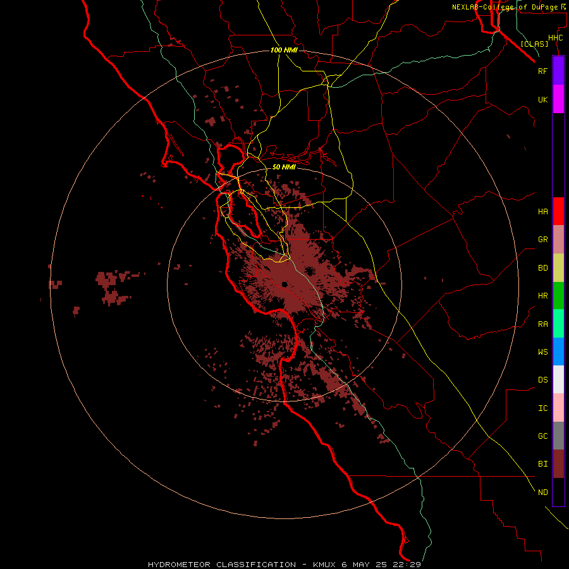
Task: Click the '[CLAS]' label
Action: (534, 44)
